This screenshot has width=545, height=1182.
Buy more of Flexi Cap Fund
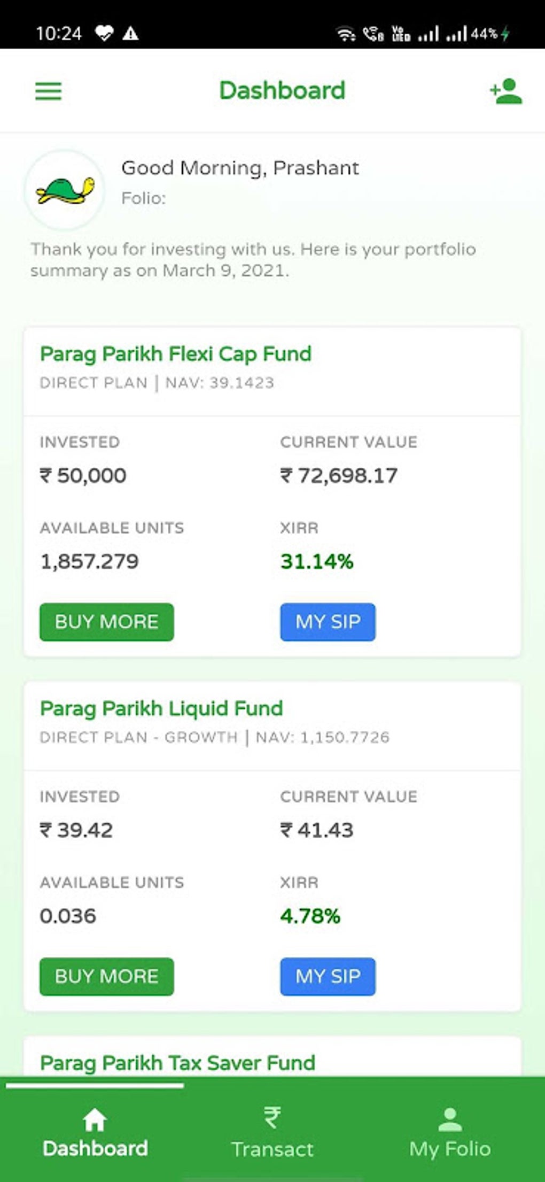pos(107,622)
